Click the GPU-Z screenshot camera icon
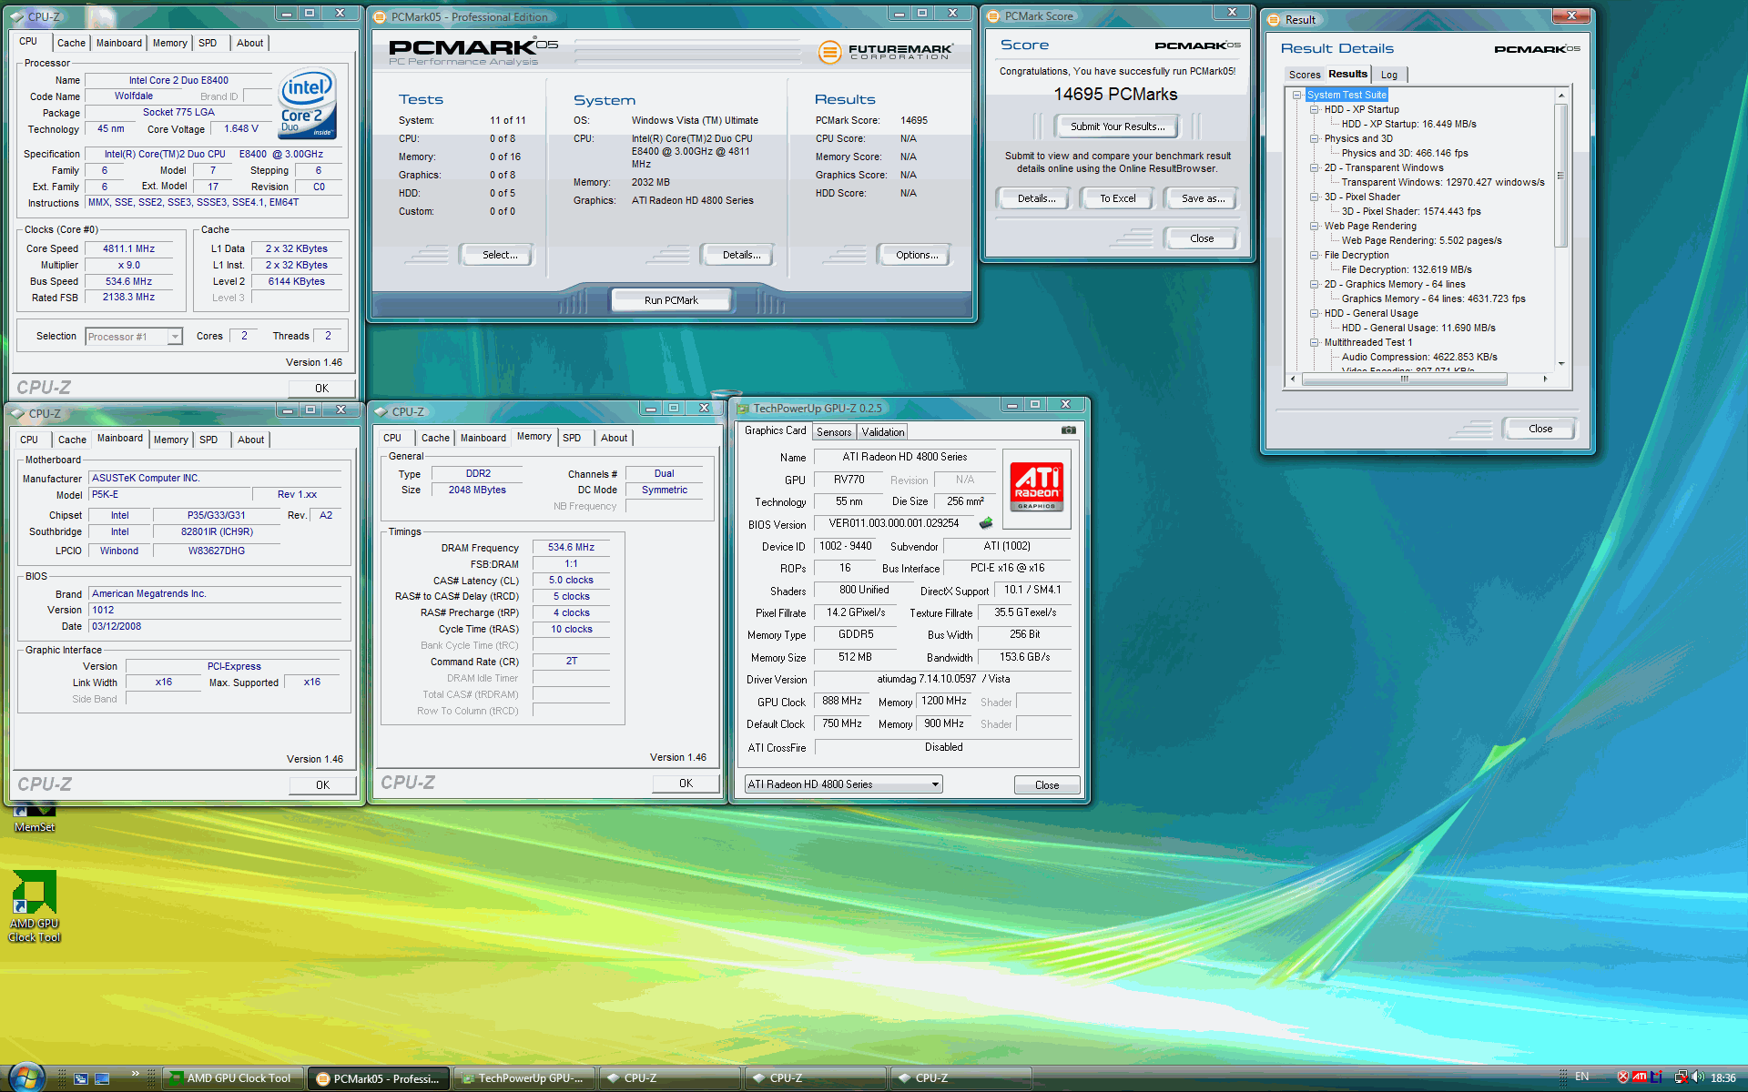The height and width of the screenshot is (1092, 1748). [1068, 430]
